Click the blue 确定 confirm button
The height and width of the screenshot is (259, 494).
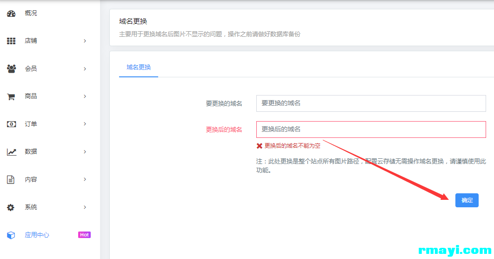click(x=467, y=200)
